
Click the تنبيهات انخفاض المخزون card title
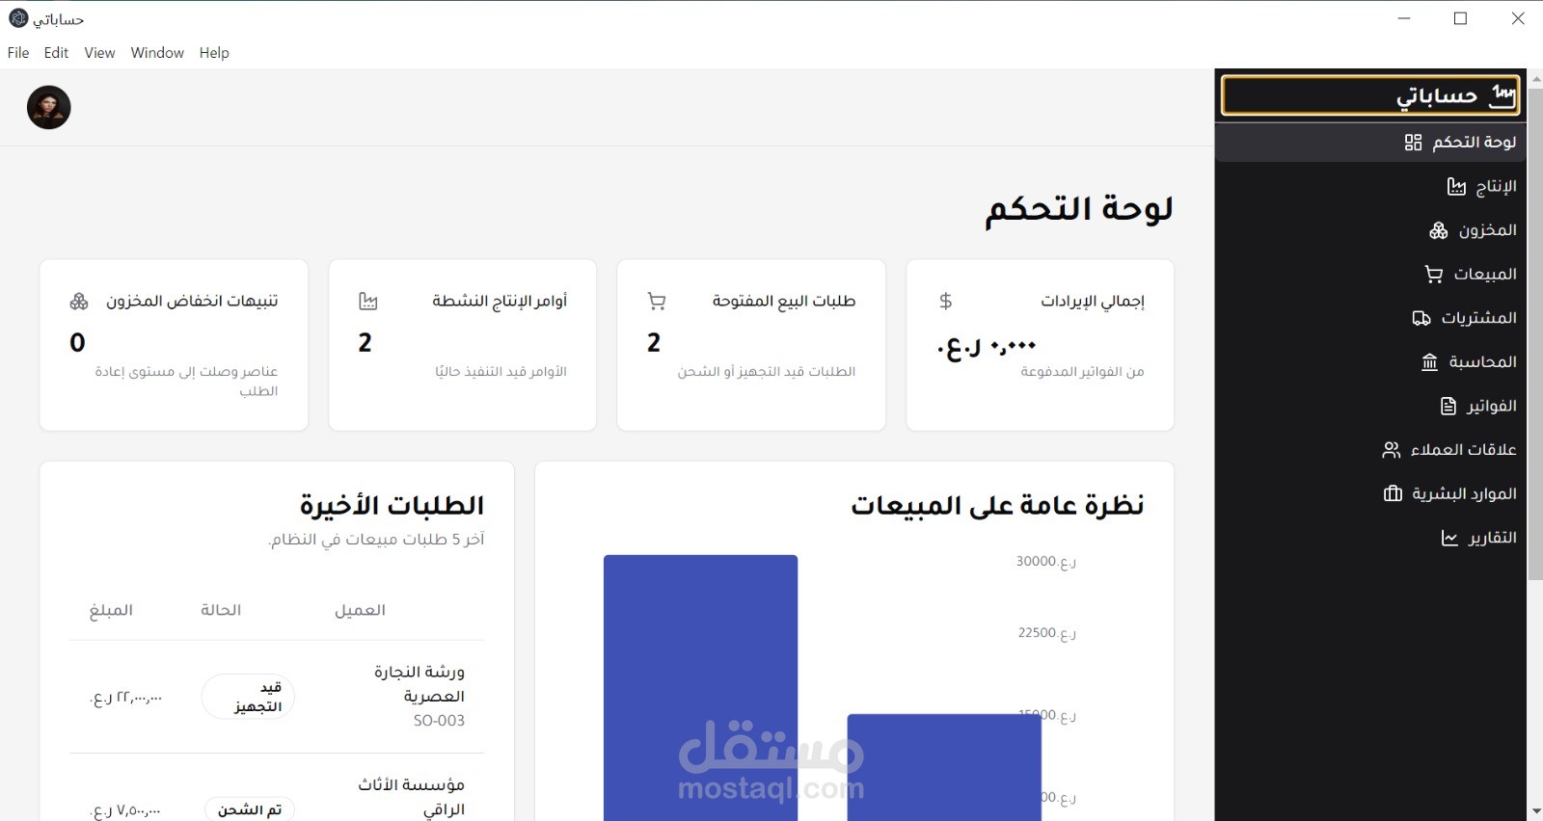click(x=192, y=302)
